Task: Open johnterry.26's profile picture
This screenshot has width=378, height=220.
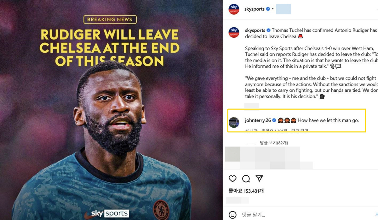Action: pyautogui.click(x=234, y=122)
